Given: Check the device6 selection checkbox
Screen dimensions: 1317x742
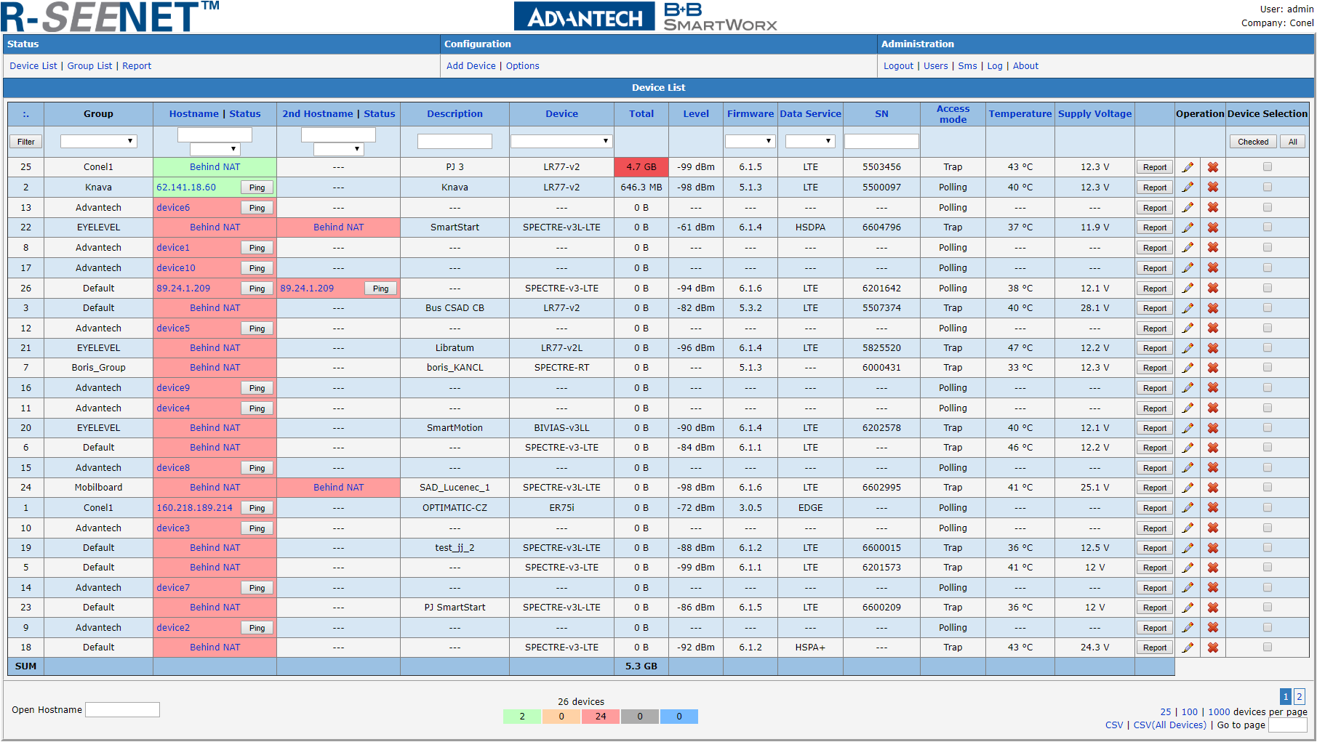Looking at the screenshot, I should (x=1268, y=208).
